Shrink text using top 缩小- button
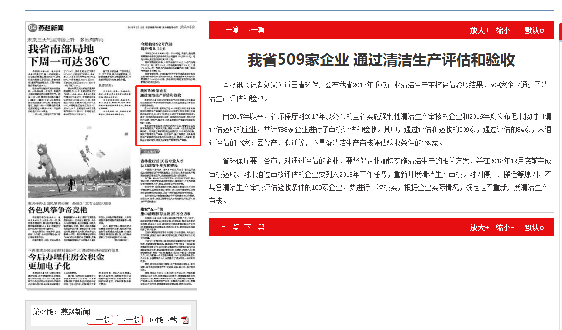The image size is (562, 330). click(505, 30)
